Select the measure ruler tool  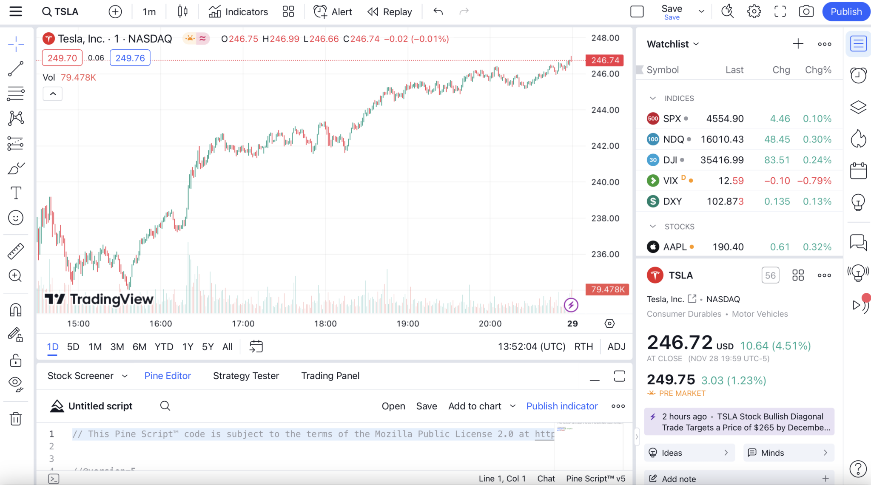pos(16,250)
